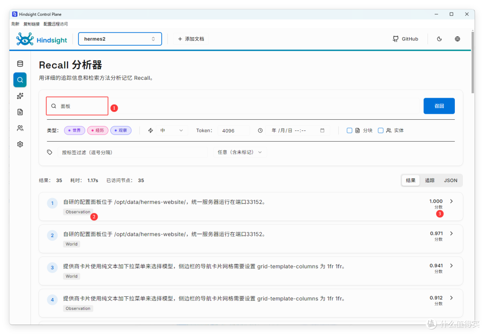Image resolution: width=484 pixels, height=334 pixels.
Task: Click the Hindsight app icon in the title bar
Action: tap(14, 14)
